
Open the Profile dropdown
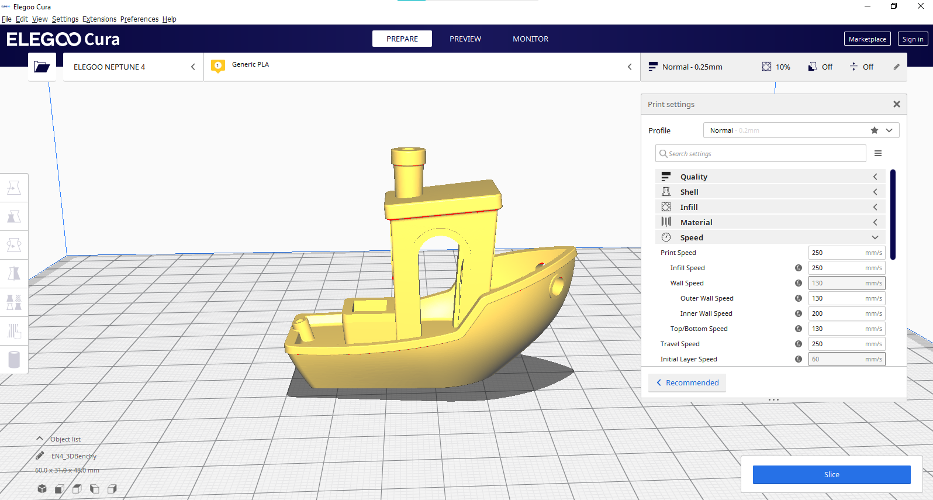point(801,130)
